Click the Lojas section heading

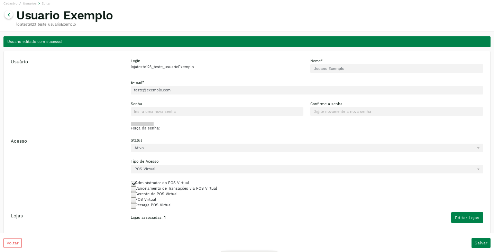coord(17,216)
